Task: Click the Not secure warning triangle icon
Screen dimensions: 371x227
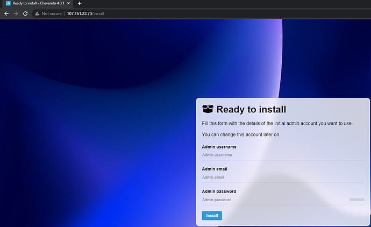Action: (37, 13)
